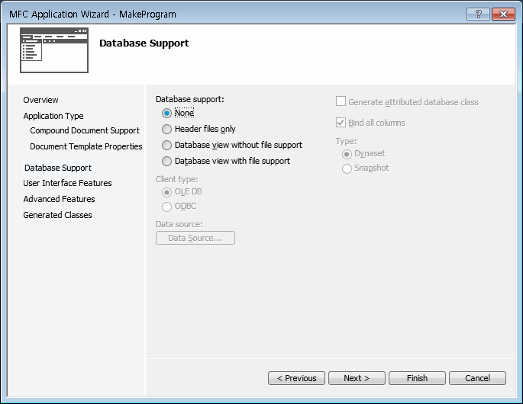The image size is (523, 404).
Task: Open Compound Document Support page
Action: click(85, 130)
